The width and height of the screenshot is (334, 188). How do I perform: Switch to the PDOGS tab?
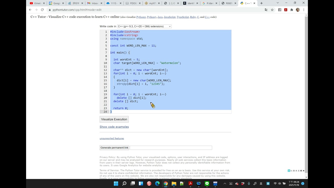[x=133, y=3]
